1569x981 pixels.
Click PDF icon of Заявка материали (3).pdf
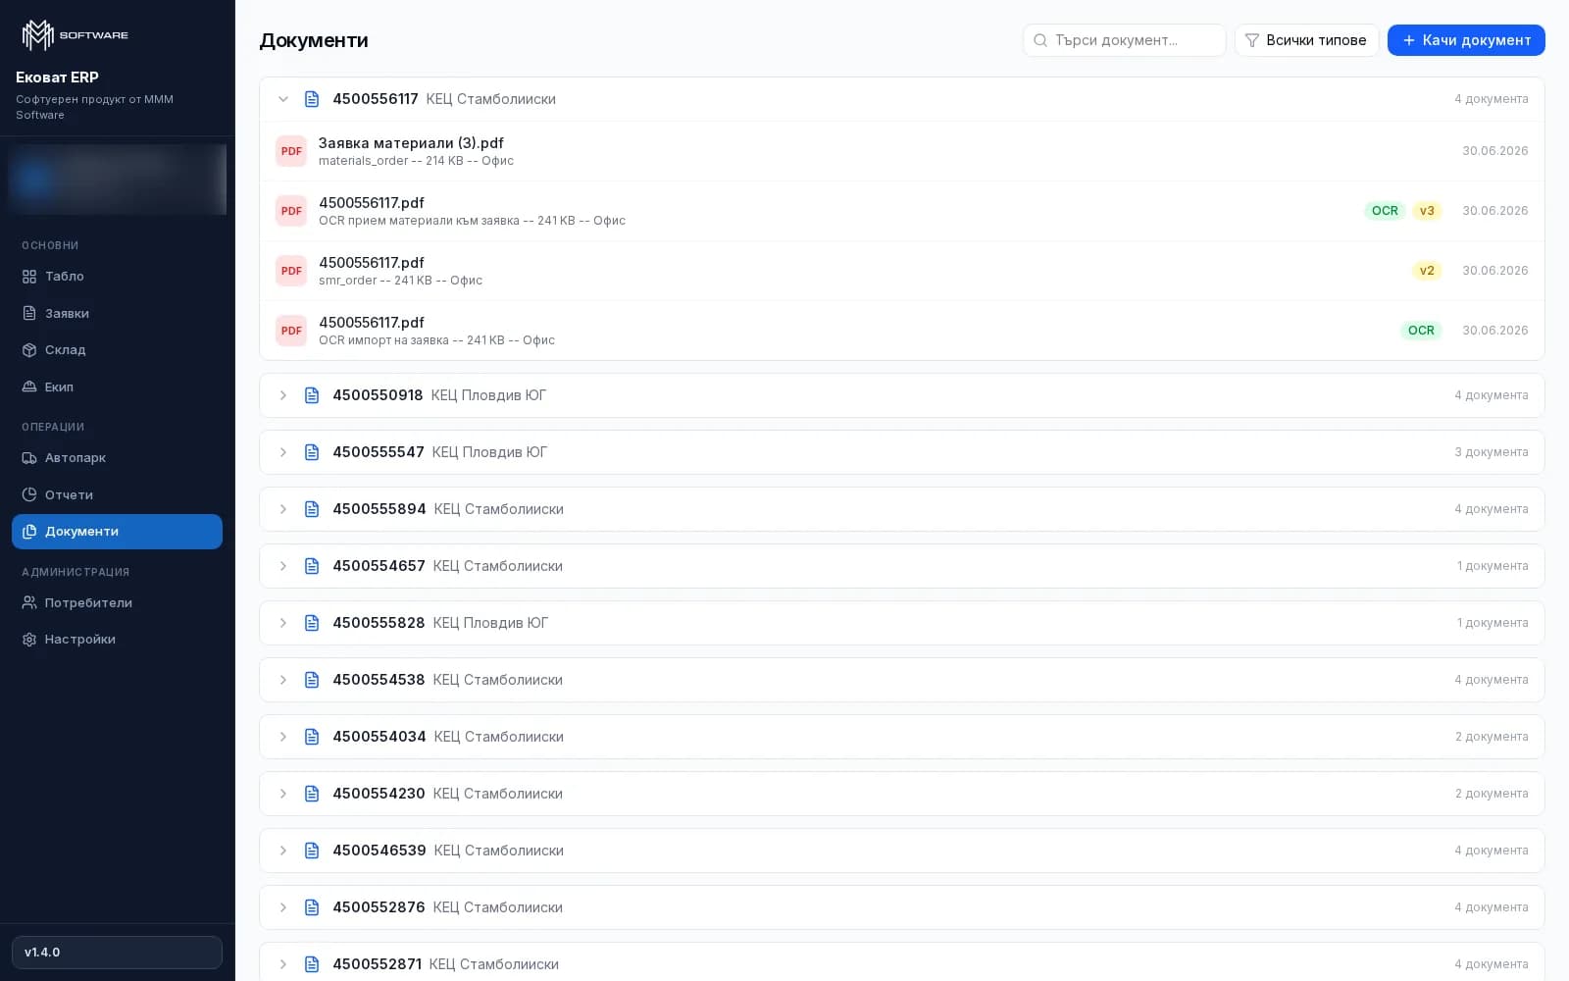tap(291, 151)
